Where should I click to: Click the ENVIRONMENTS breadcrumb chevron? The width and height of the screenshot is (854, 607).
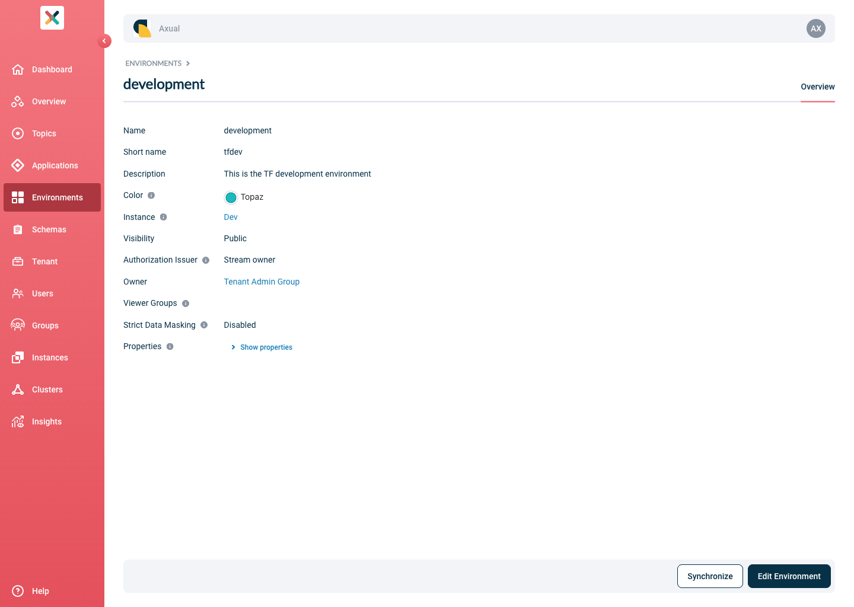coord(188,63)
